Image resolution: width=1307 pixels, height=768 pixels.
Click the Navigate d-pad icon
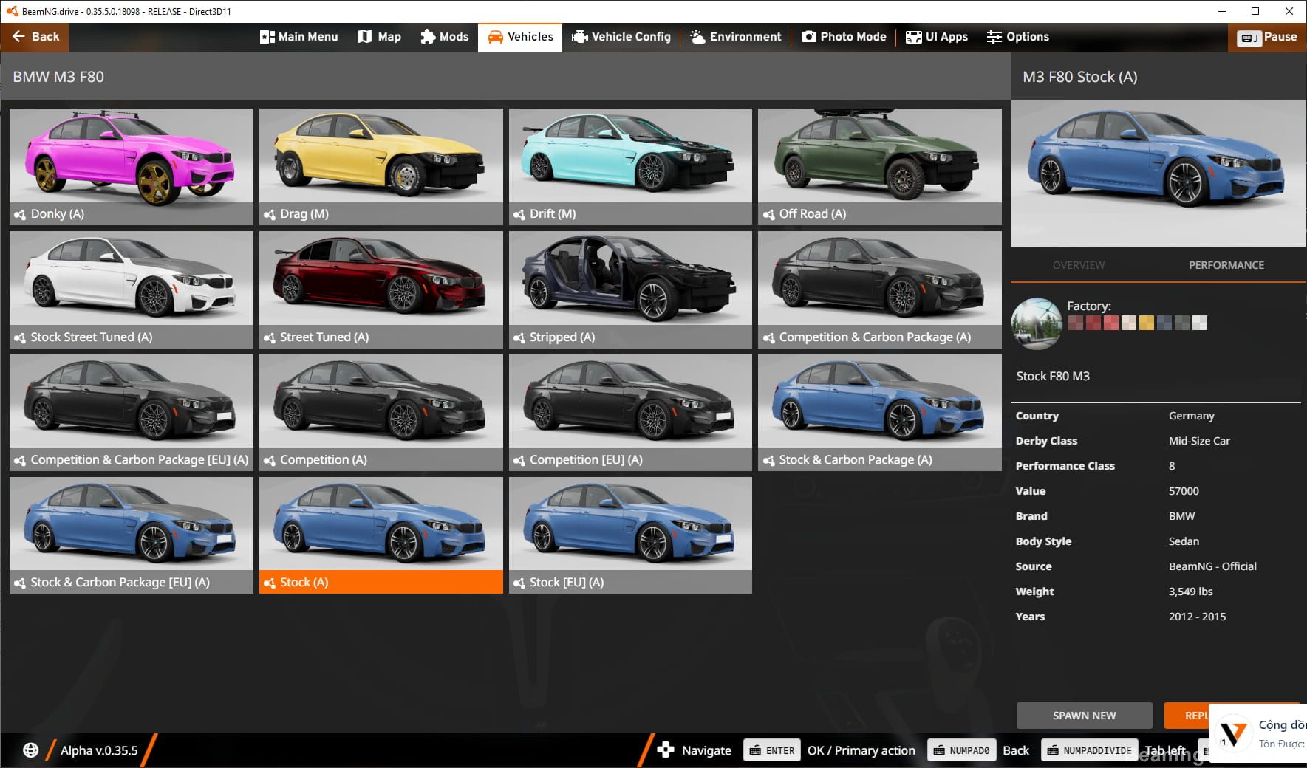point(665,750)
